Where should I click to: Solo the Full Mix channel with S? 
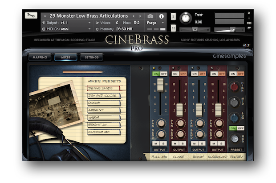click(x=163, y=144)
